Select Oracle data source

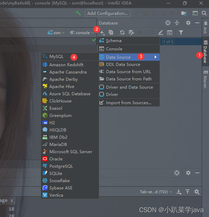pyautogui.click(x=70, y=159)
